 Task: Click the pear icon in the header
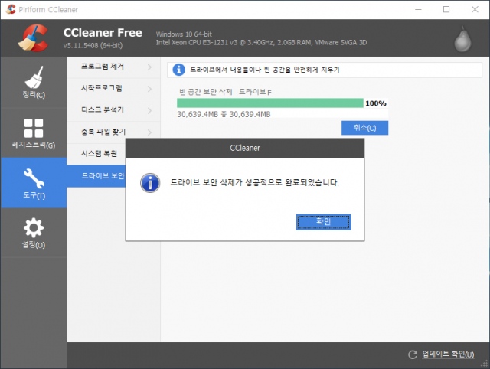462,39
